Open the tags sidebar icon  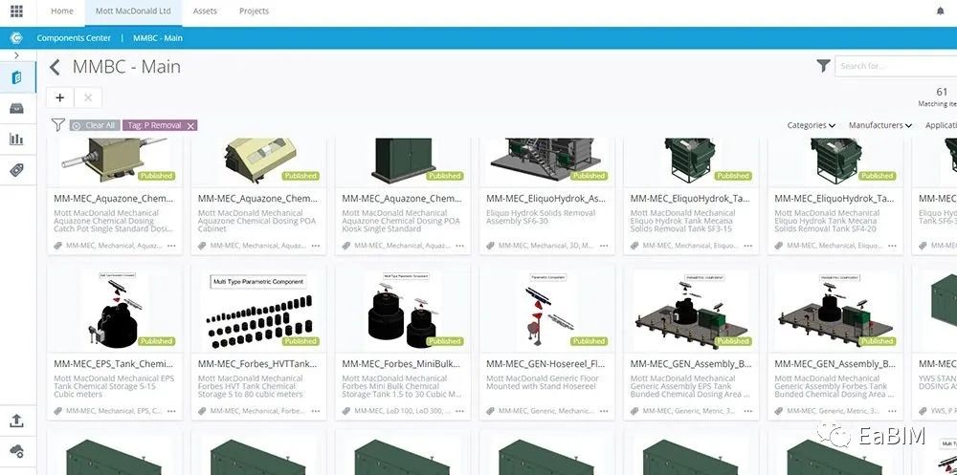(16, 169)
